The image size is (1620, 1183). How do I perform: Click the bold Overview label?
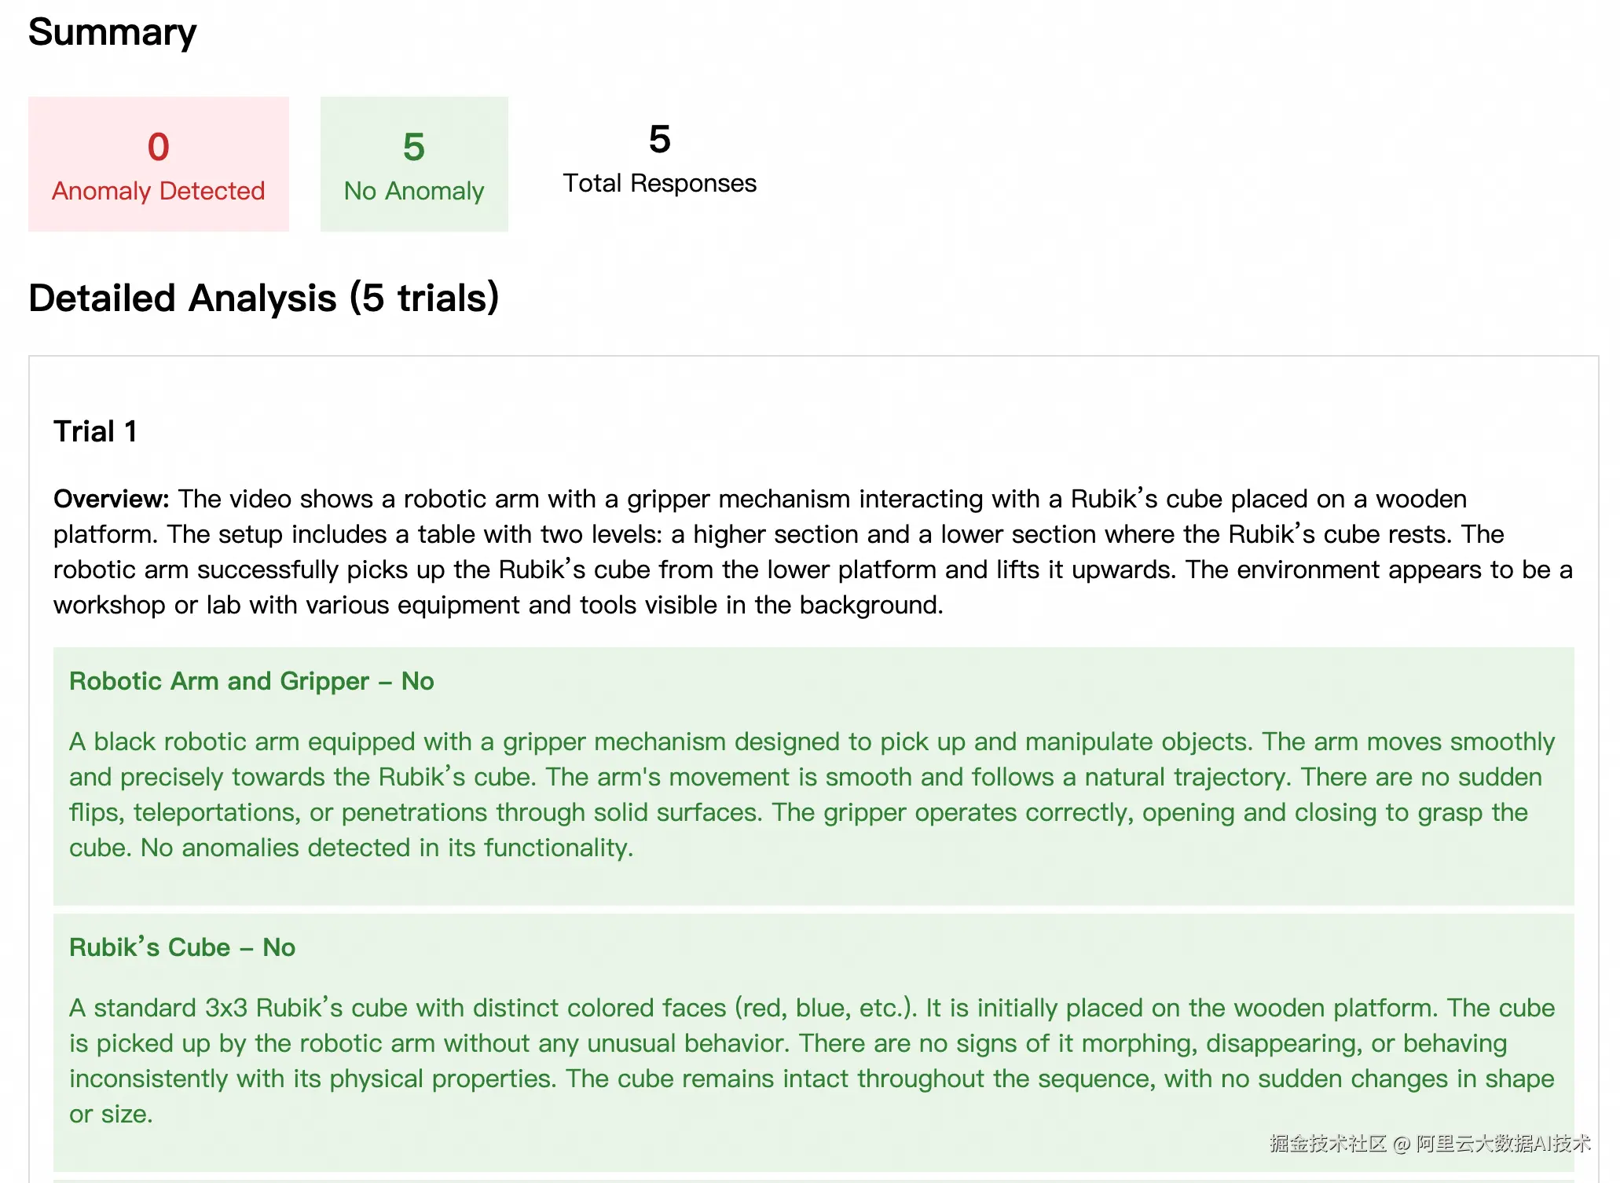[112, 499]
